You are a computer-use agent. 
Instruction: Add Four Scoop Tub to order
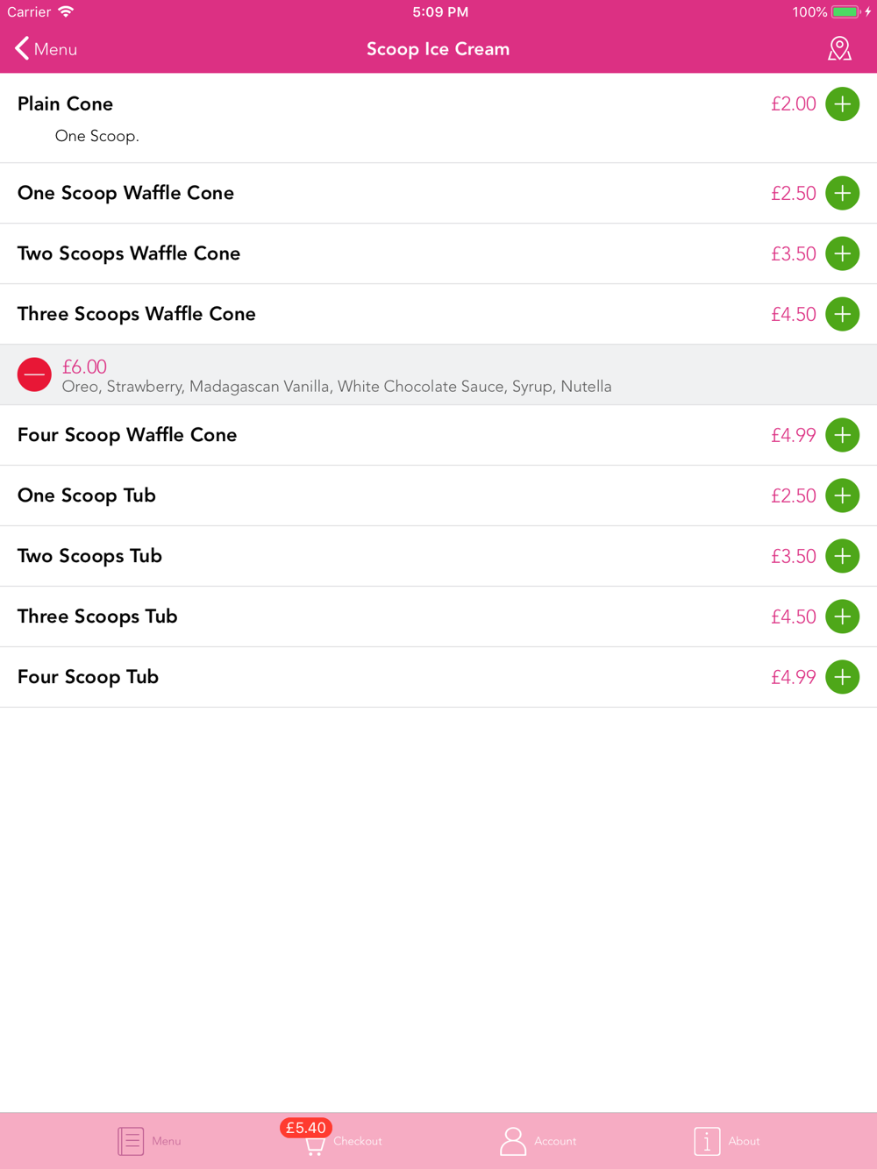[842, 677]
